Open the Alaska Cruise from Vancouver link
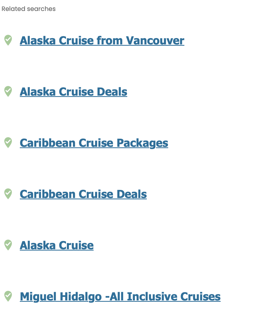The width and height of the screenshot is (254, 325). point(102,41)
